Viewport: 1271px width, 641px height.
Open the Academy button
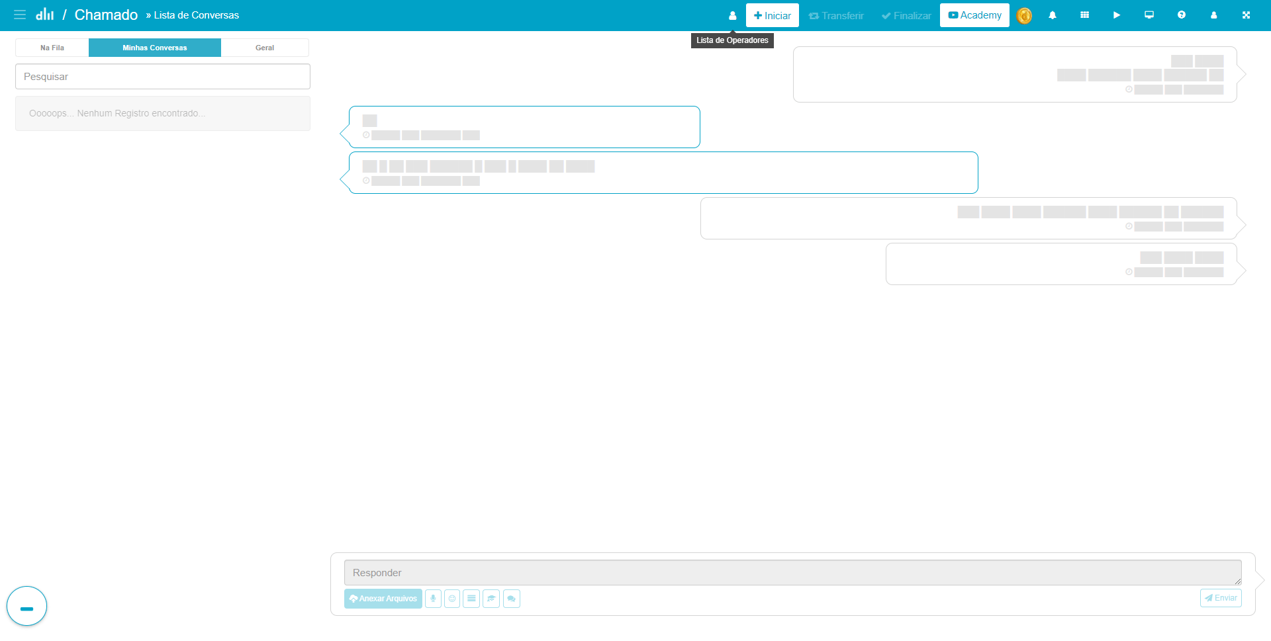(974, 15)
